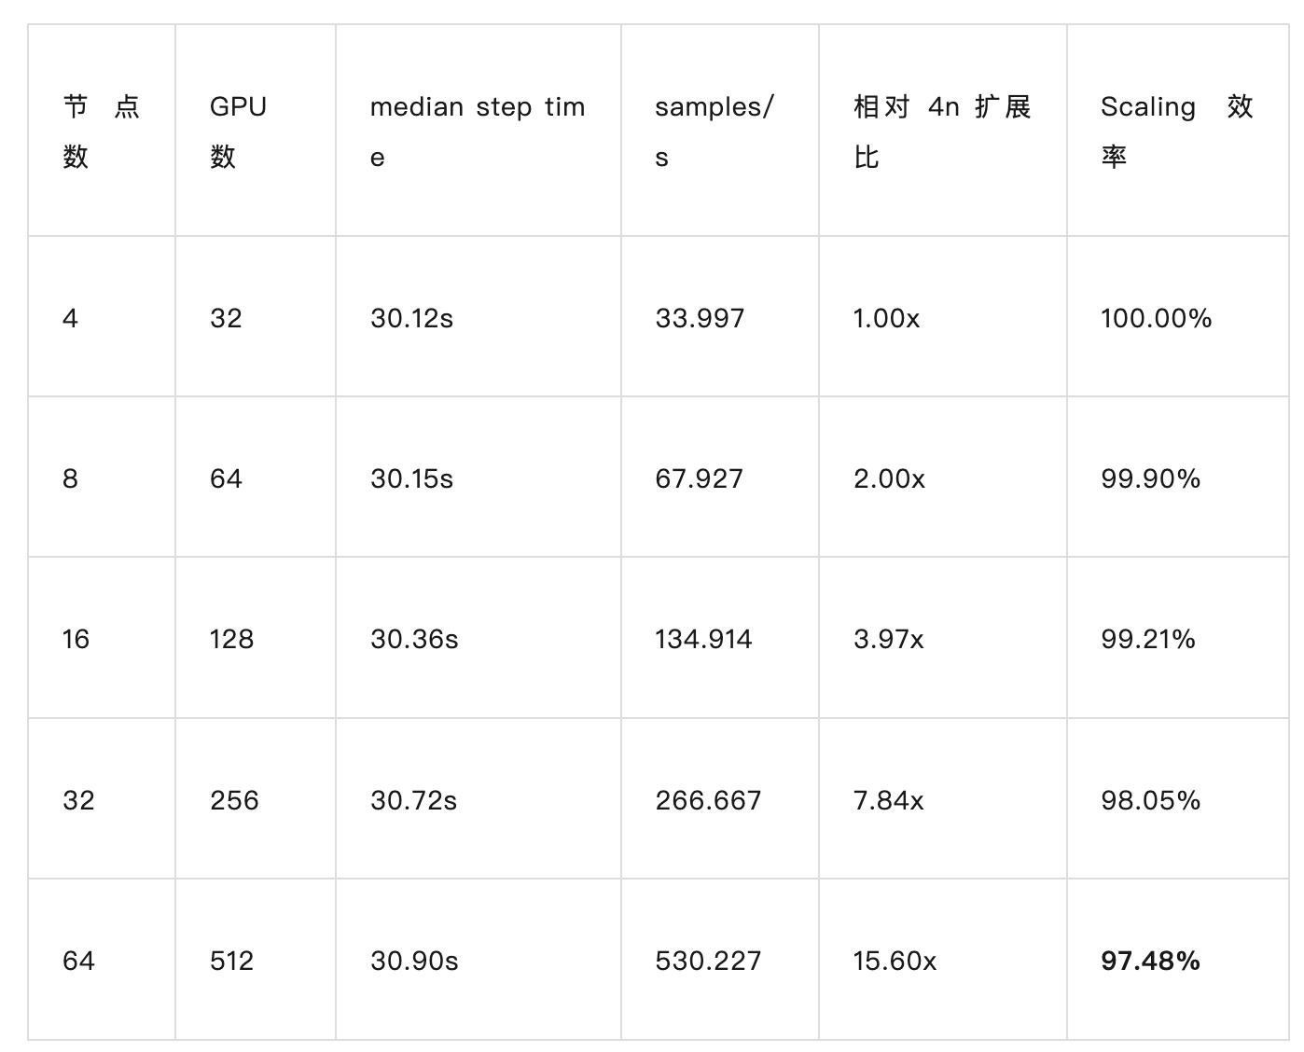This screenshot has height=1052, width=1304.
Task: Click the median step time header
Action: [x=479, y=131]
